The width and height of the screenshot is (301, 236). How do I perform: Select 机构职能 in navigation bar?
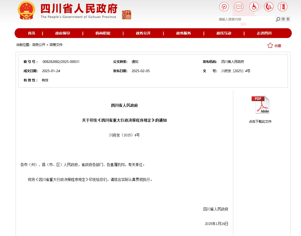[x=103, y=33]
